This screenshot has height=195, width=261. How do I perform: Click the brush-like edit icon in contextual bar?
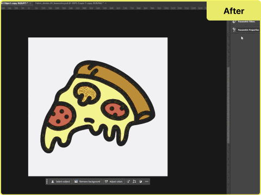coord(128,181)
